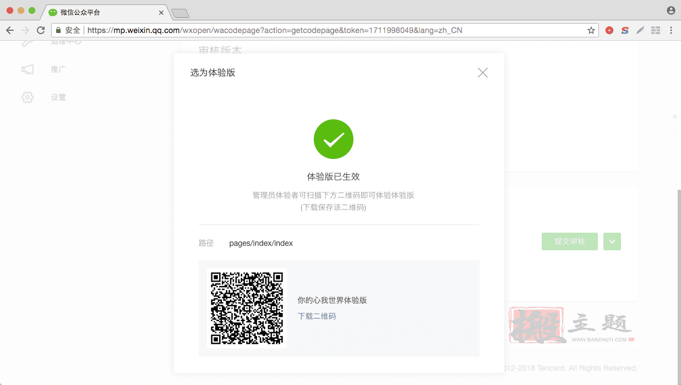Click the 体验版已生效 status text

(334, 177)
